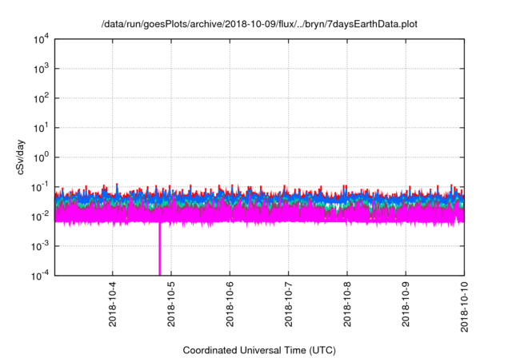
Task: Click the 10^4 y-axis tick label
Action: (41, 39)
